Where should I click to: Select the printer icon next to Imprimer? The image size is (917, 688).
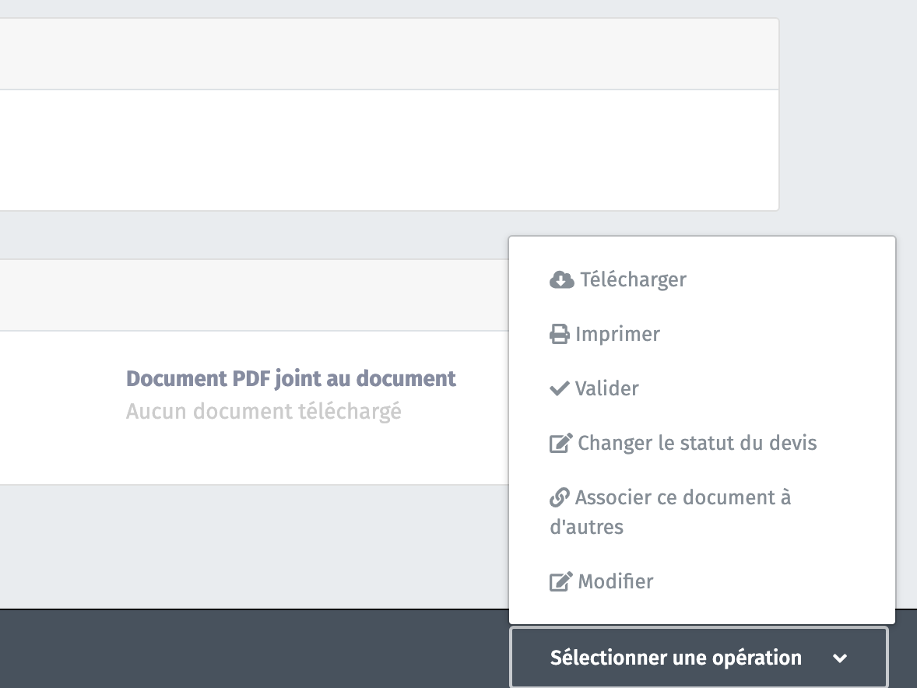tap(560, 334)
